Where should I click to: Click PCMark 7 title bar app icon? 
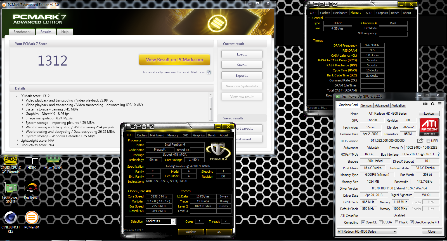point(4,5)
